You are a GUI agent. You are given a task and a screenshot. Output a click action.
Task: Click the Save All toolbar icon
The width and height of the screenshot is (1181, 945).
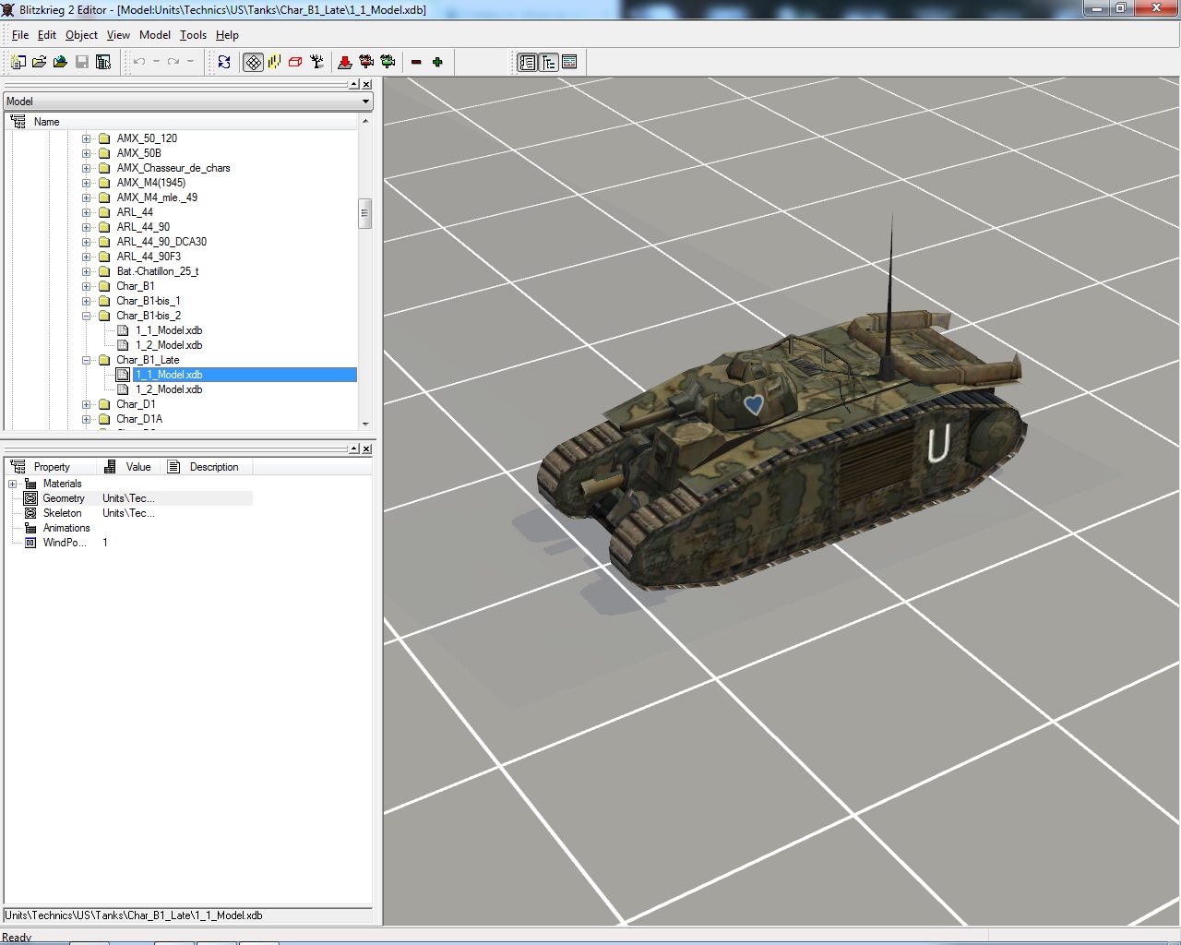coord(103,62)
